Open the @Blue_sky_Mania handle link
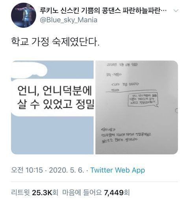This screenshot has width=189, height=200. point(69,20)
